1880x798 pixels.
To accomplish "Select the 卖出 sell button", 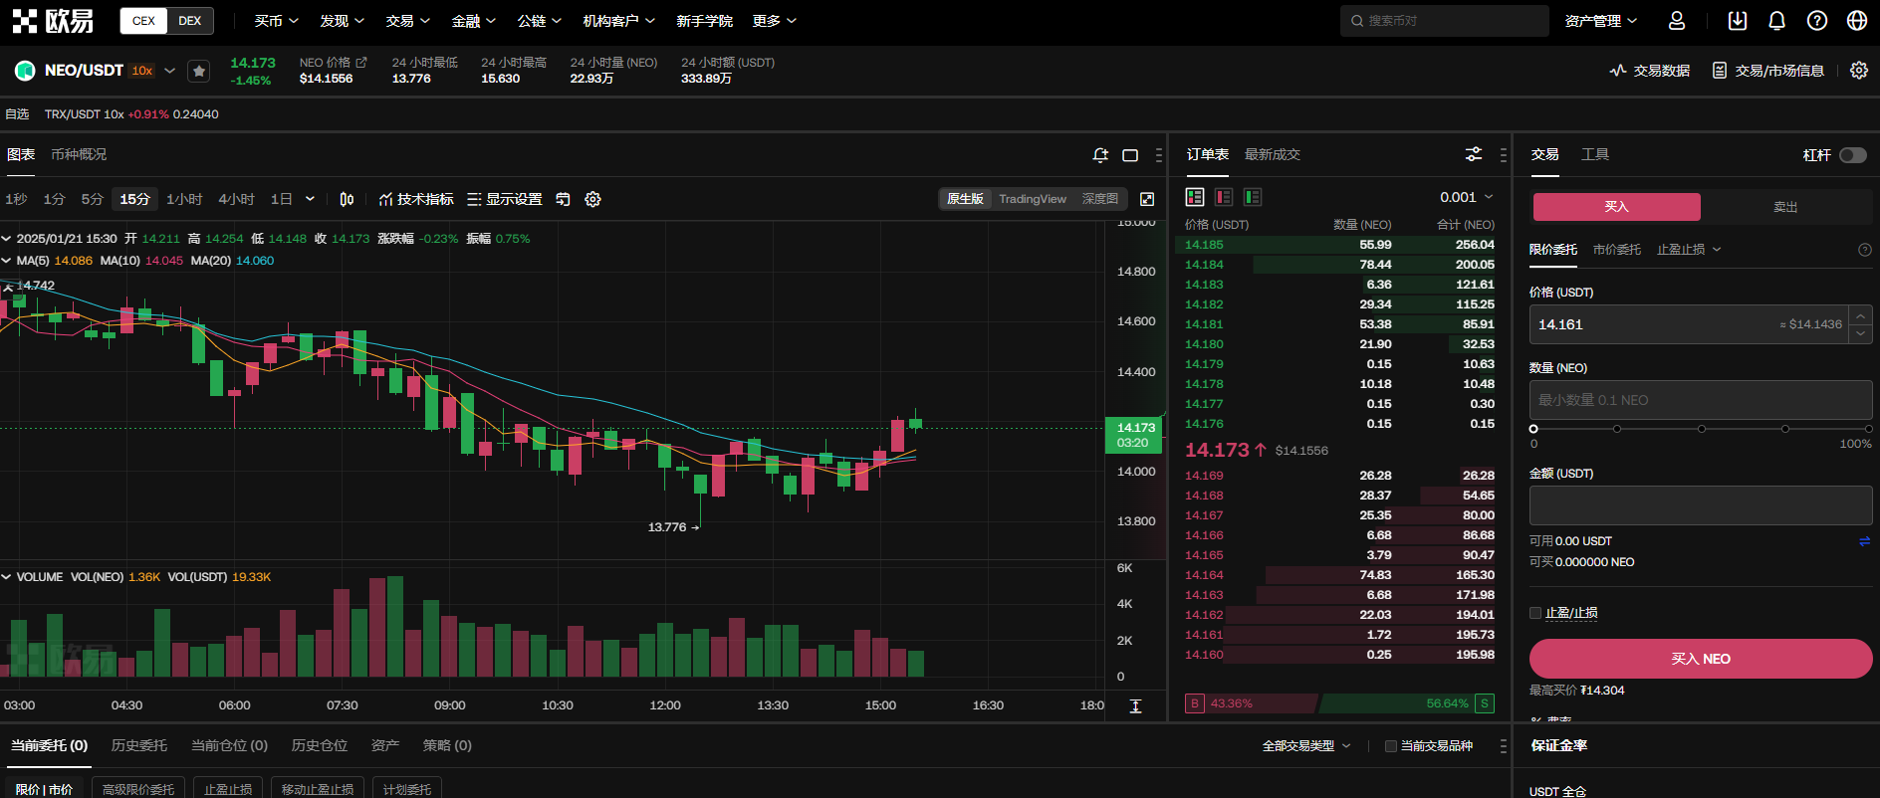I will tap(1785, 207).
